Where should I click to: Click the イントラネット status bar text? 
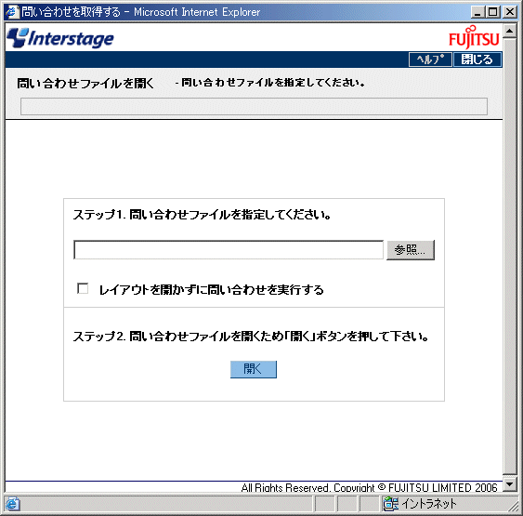pos(429,504)
